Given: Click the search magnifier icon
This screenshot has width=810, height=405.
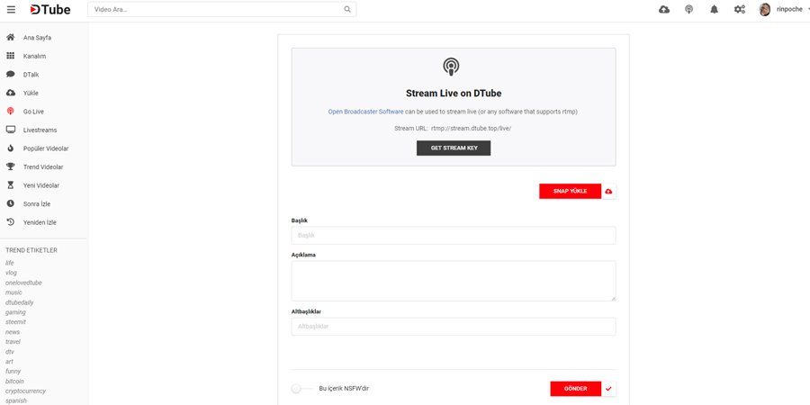Looking at the screenshot, I should [347, 9].
